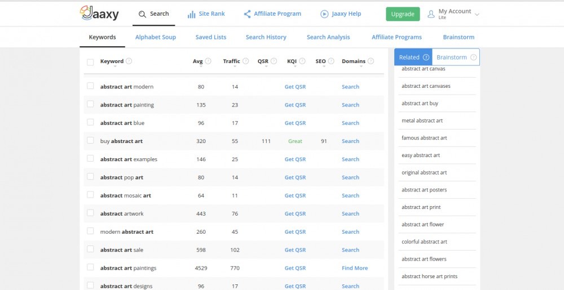Open help icon next to SEO header
Screen dimensions: 564x290
331,61
